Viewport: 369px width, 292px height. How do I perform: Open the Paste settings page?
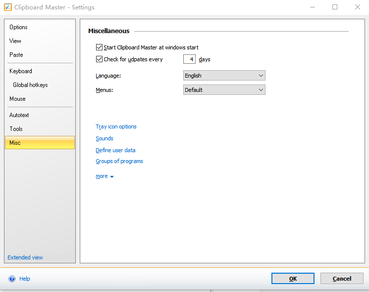coord(16,55)
